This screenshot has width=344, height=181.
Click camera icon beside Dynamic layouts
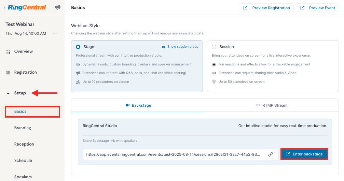pos(78,64)
